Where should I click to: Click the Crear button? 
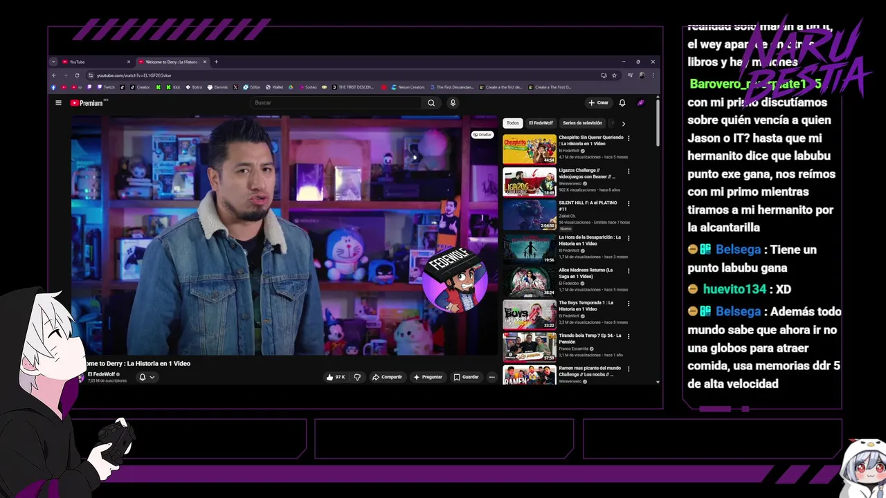(598, 103)
